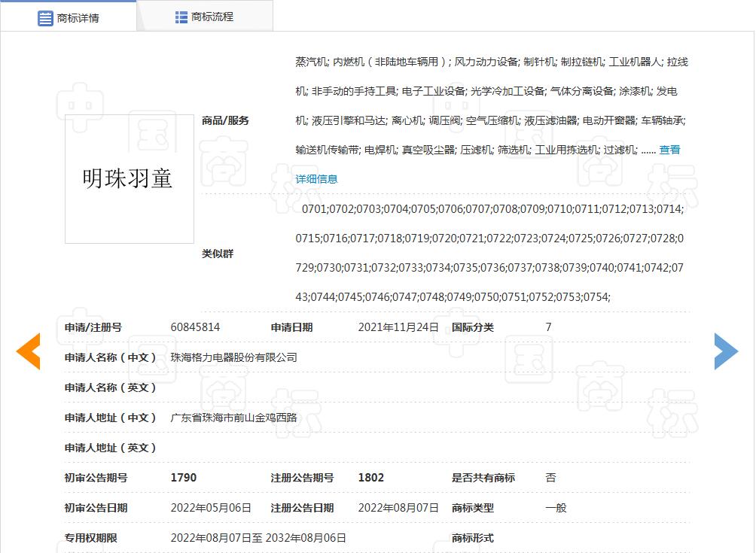The width and height of the screenshot is (756, 553).
Task: Select exclusive right period 2022年08月07日至 2032年08月06日
Action: (x=258, y=538)
